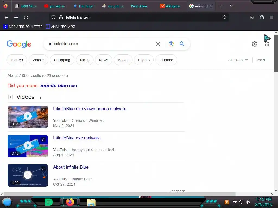
Task: Select Firefox in the taskbar
Action: pyautogui.click(x=70, y=202)
